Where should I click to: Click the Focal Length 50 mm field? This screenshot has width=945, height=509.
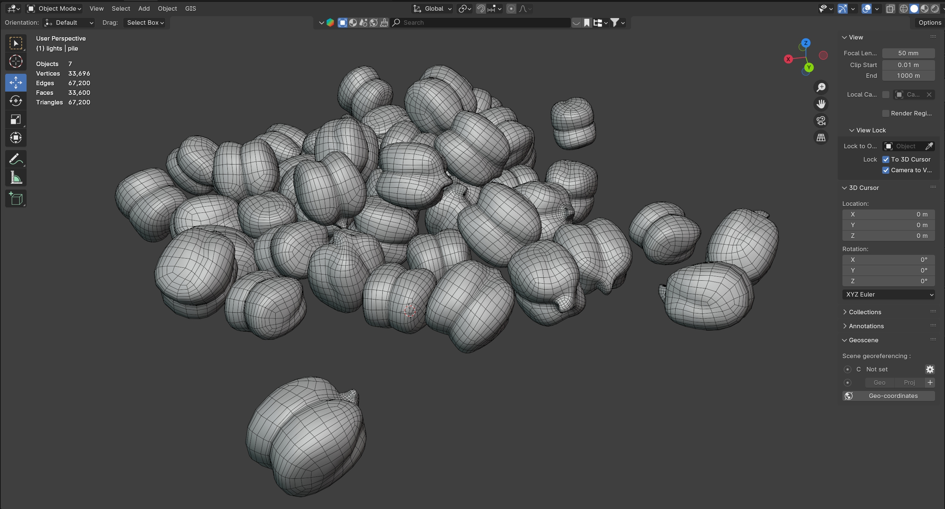(x=908, y=53)
